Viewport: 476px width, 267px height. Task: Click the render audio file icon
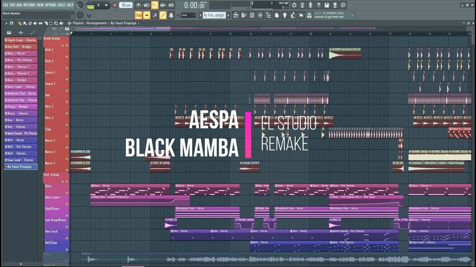coord(335,5)
